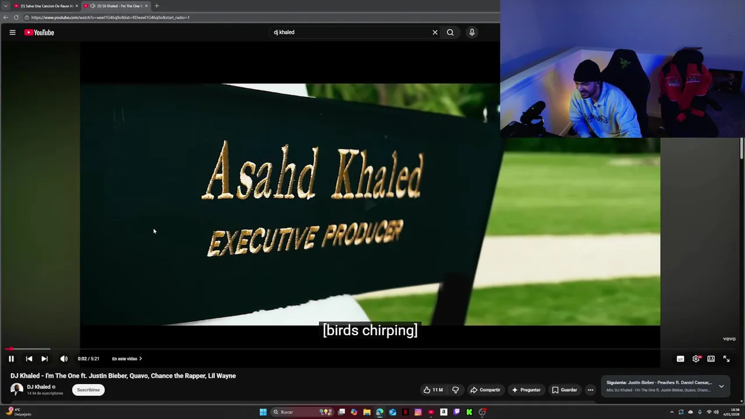Open the weather widget on taskbar
The height and width of the screenshot is (419, 745).
click(x=17, y=412)
